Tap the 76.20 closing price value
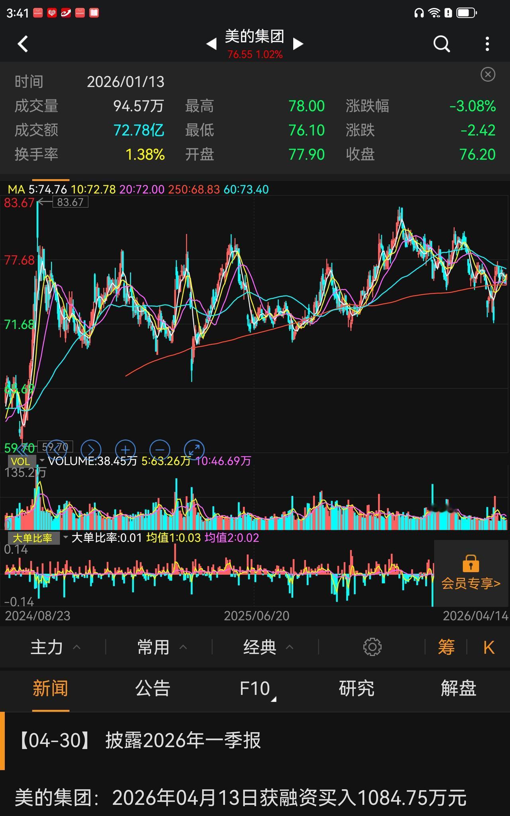Viewport: 510px width, 816px height. coord(477,155)
